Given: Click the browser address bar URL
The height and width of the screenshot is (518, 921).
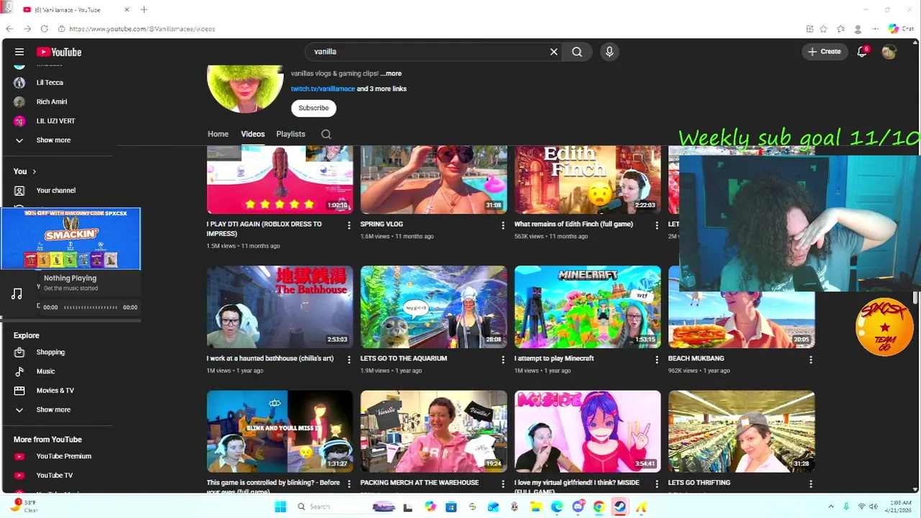Looking at the screenshot, I should tap(142, 29).
